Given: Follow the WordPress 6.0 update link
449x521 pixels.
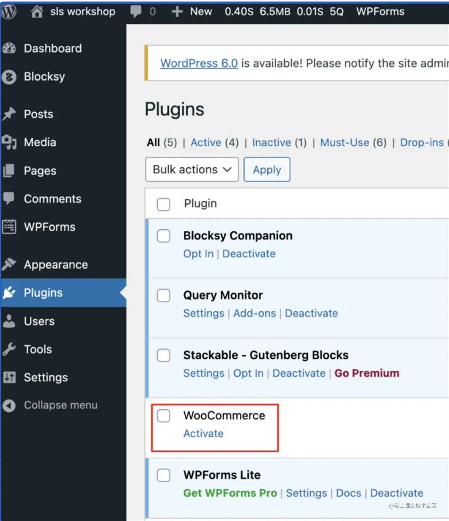Looking at the screenshot, I should coord(199,63).
